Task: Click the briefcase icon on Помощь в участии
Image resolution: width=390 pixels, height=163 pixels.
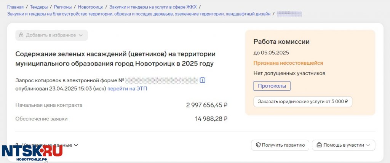Action: [x=319, y=145]
